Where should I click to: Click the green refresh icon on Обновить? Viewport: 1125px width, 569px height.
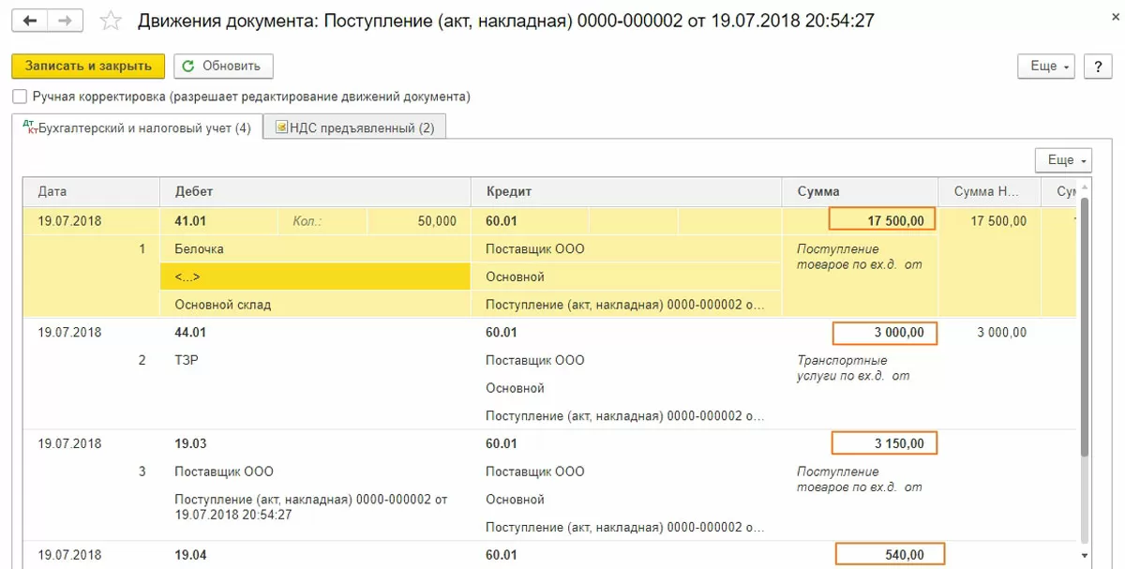[189, 66]
